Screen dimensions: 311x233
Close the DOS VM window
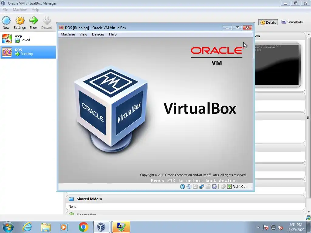(247, 28)
